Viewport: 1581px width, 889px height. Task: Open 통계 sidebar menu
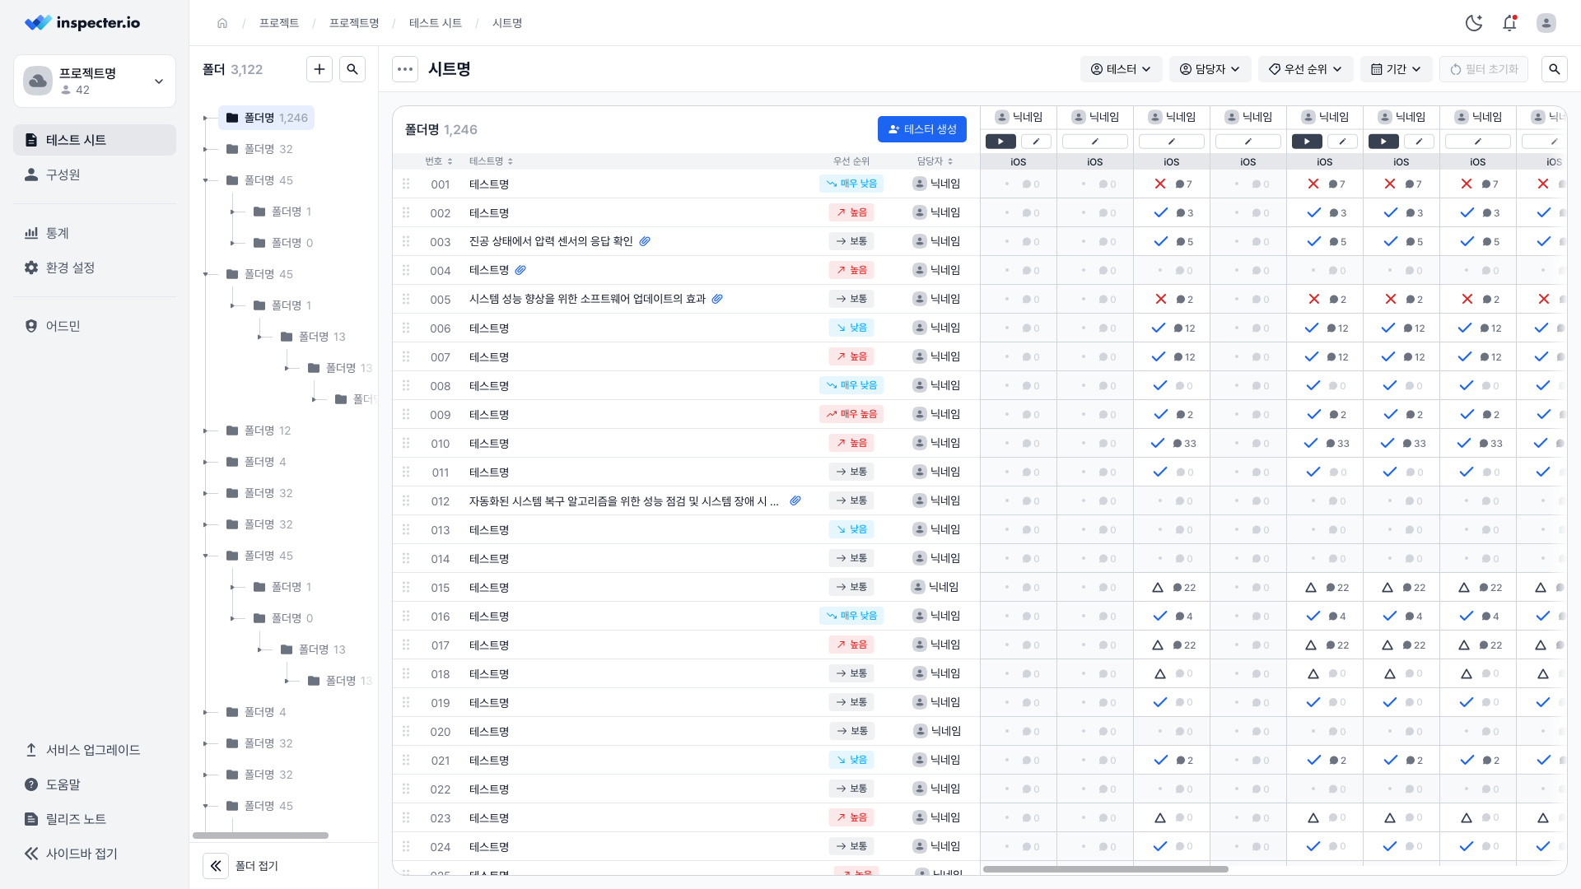pos(95,233)
